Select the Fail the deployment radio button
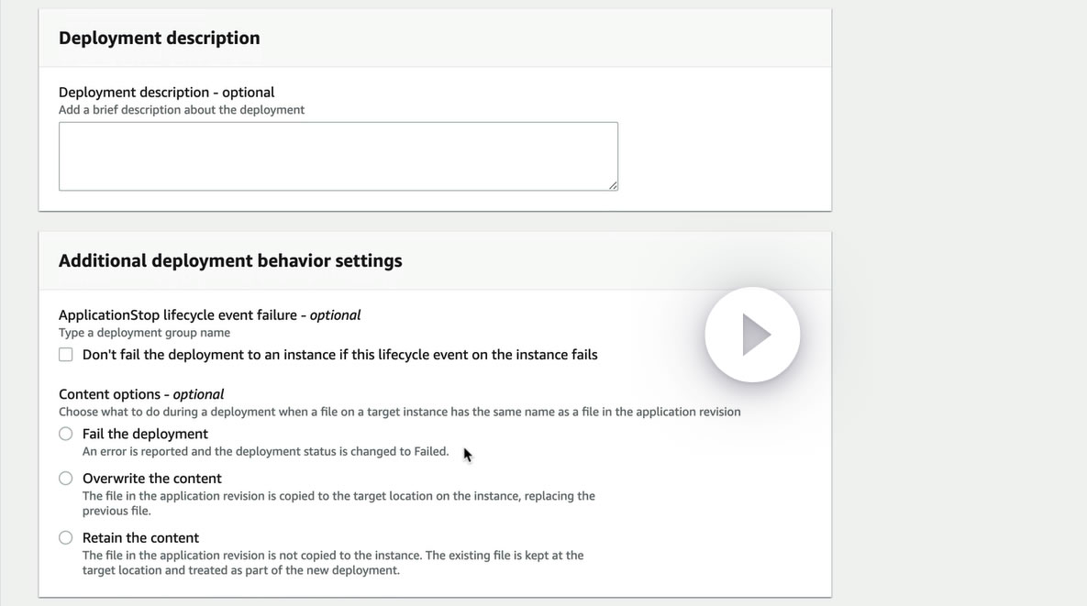This screenshot has height=606, width=1087. click(x=66, y=434)
